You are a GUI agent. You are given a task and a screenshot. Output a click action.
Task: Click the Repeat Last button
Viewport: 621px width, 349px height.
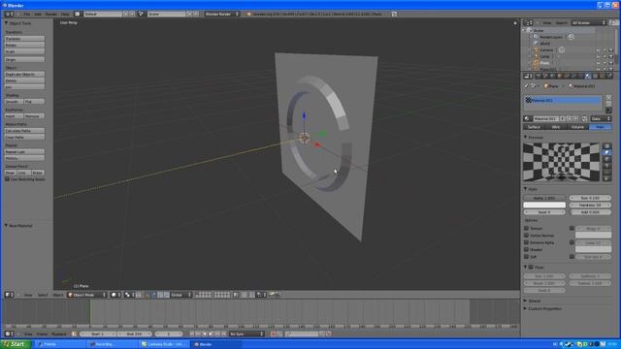coord(24,152)
